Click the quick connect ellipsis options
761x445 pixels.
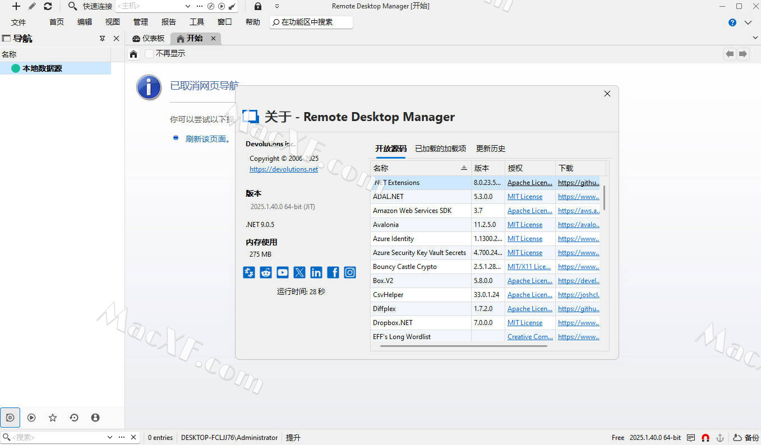[x=200, y=6]
